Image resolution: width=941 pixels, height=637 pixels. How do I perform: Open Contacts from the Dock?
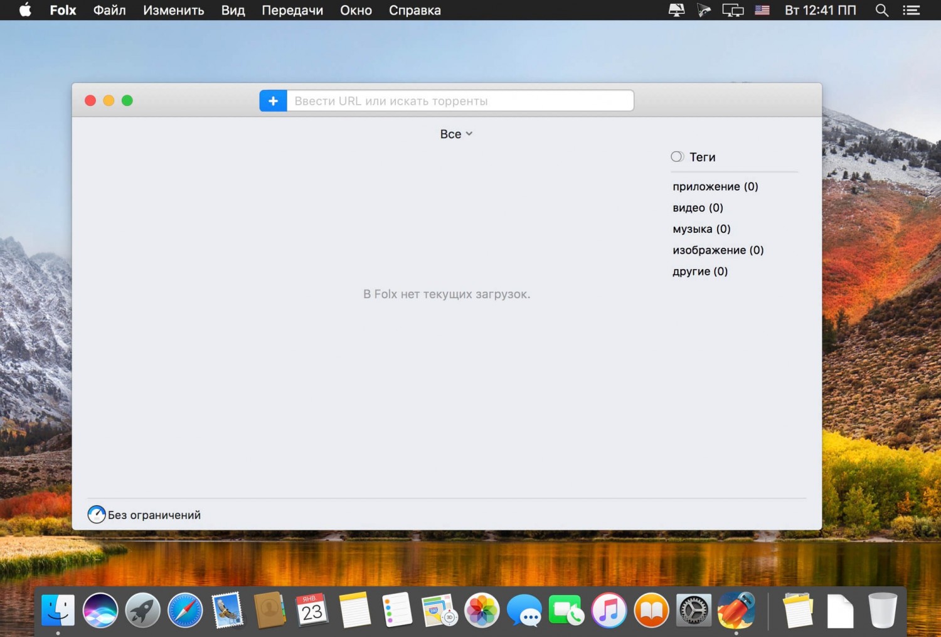270,610
